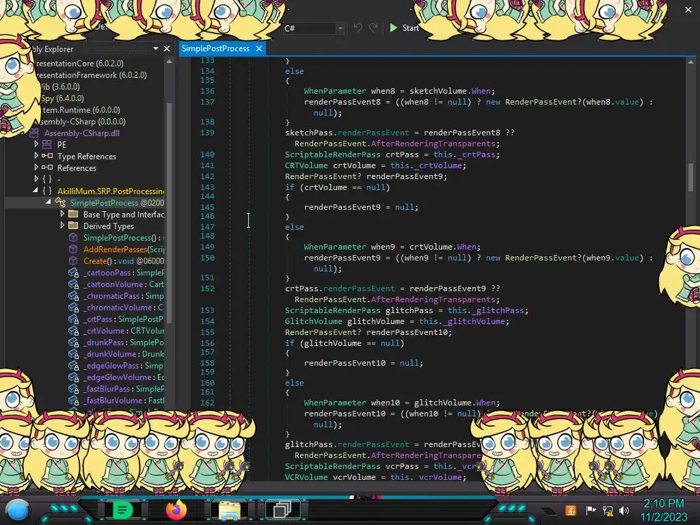Click the SimplePostProcess() constructor icon
Image resolution: width=700 pixels, height=525 pixels.
[73, 237]
